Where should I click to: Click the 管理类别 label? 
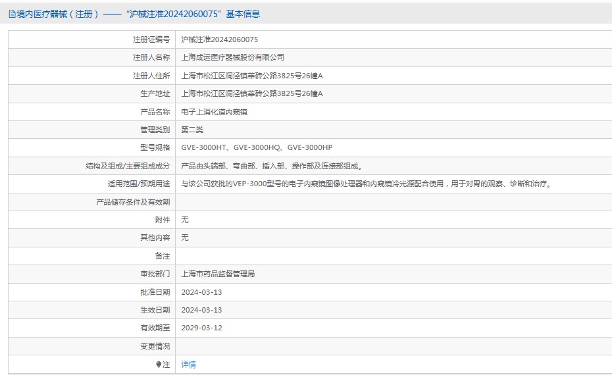[155, 130]
